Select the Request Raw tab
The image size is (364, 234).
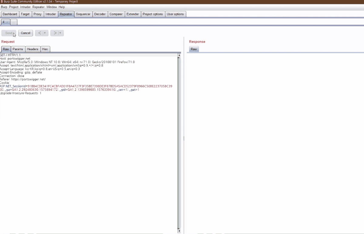coord(6,49)
